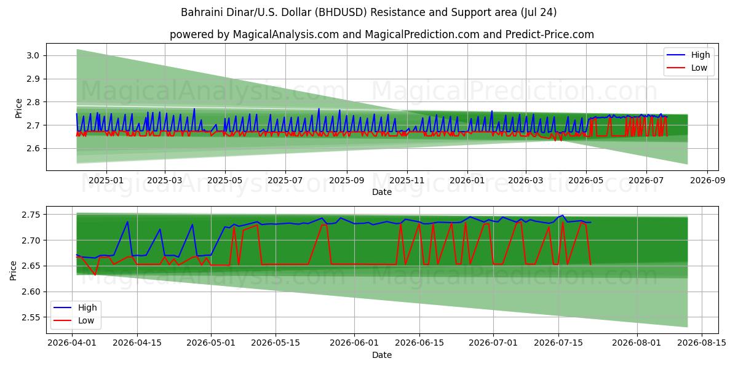The image size is (738, 369).
Task: Click the 2026-09 date tick
Action: [x=707, y=180]
